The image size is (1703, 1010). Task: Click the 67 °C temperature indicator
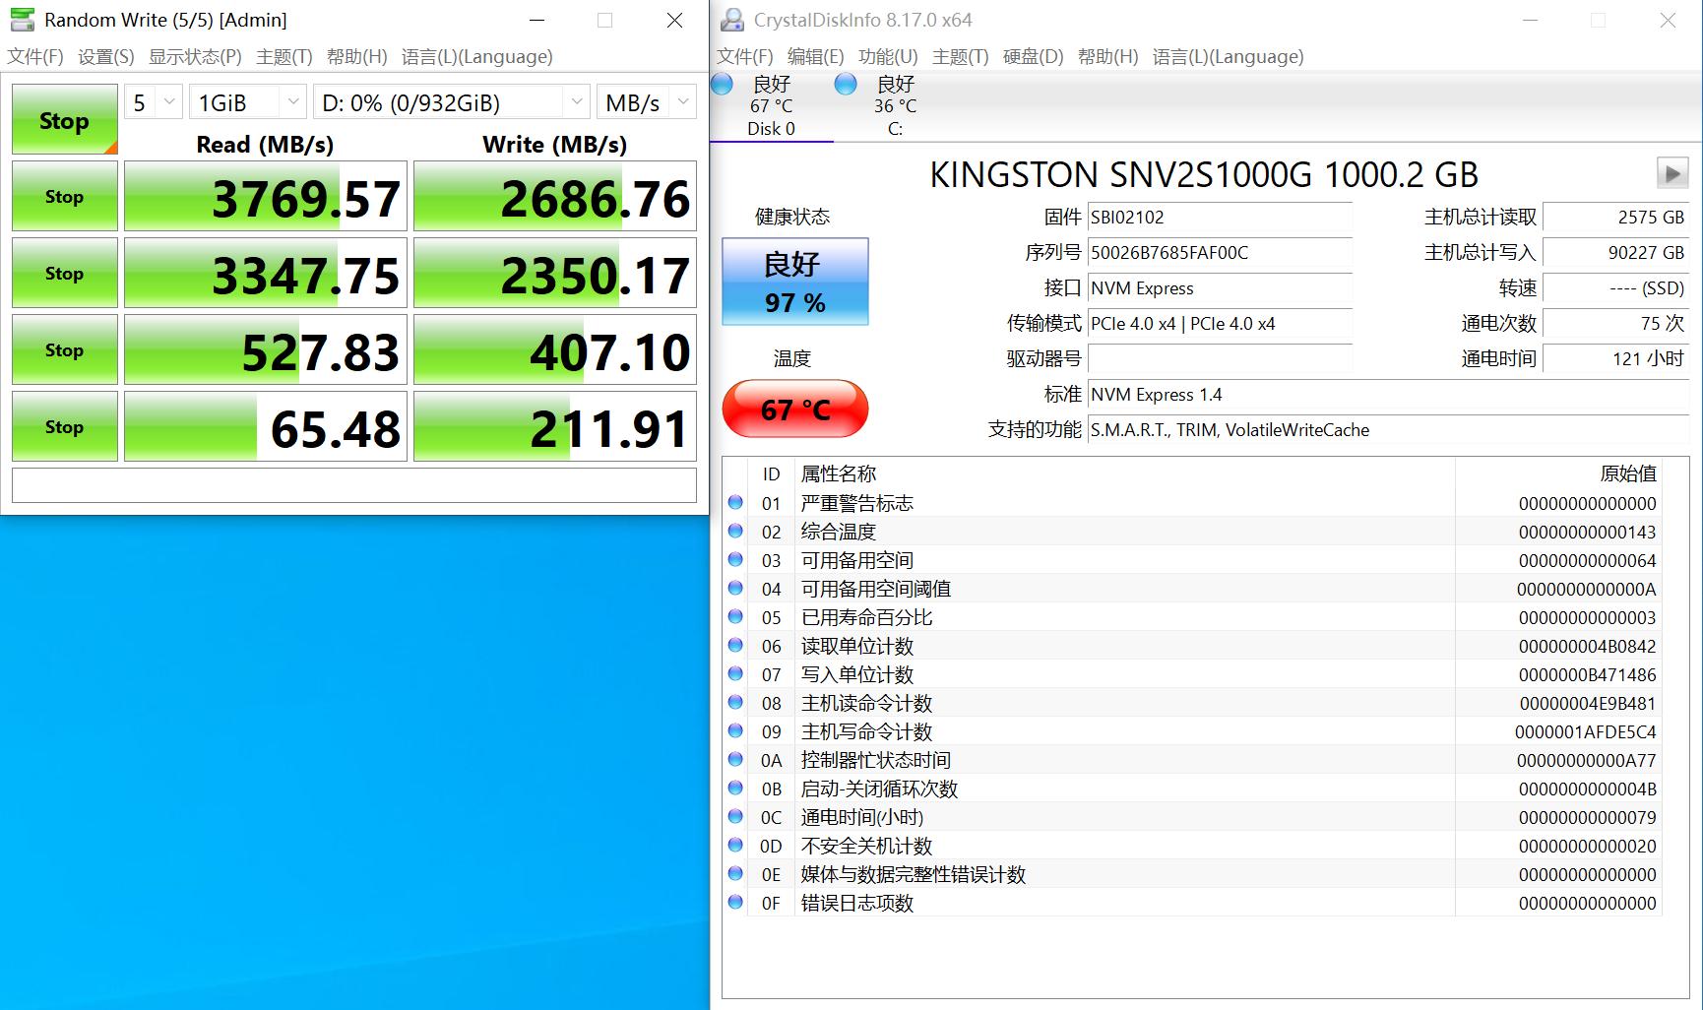[x=794, y=408]
